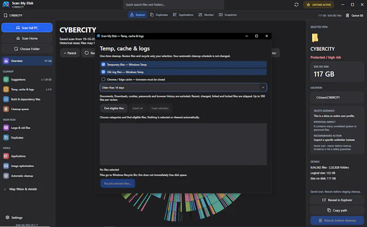
Task: Enable Chrome / Edge cache checkbox
Action: coord(103,79)
